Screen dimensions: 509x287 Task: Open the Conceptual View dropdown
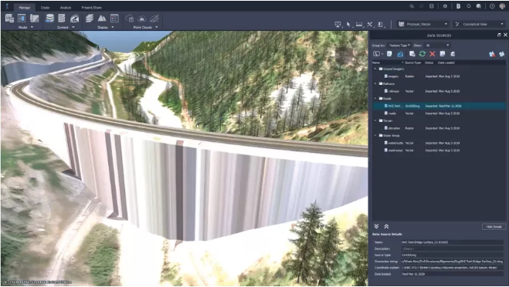[x=479, y=24]
